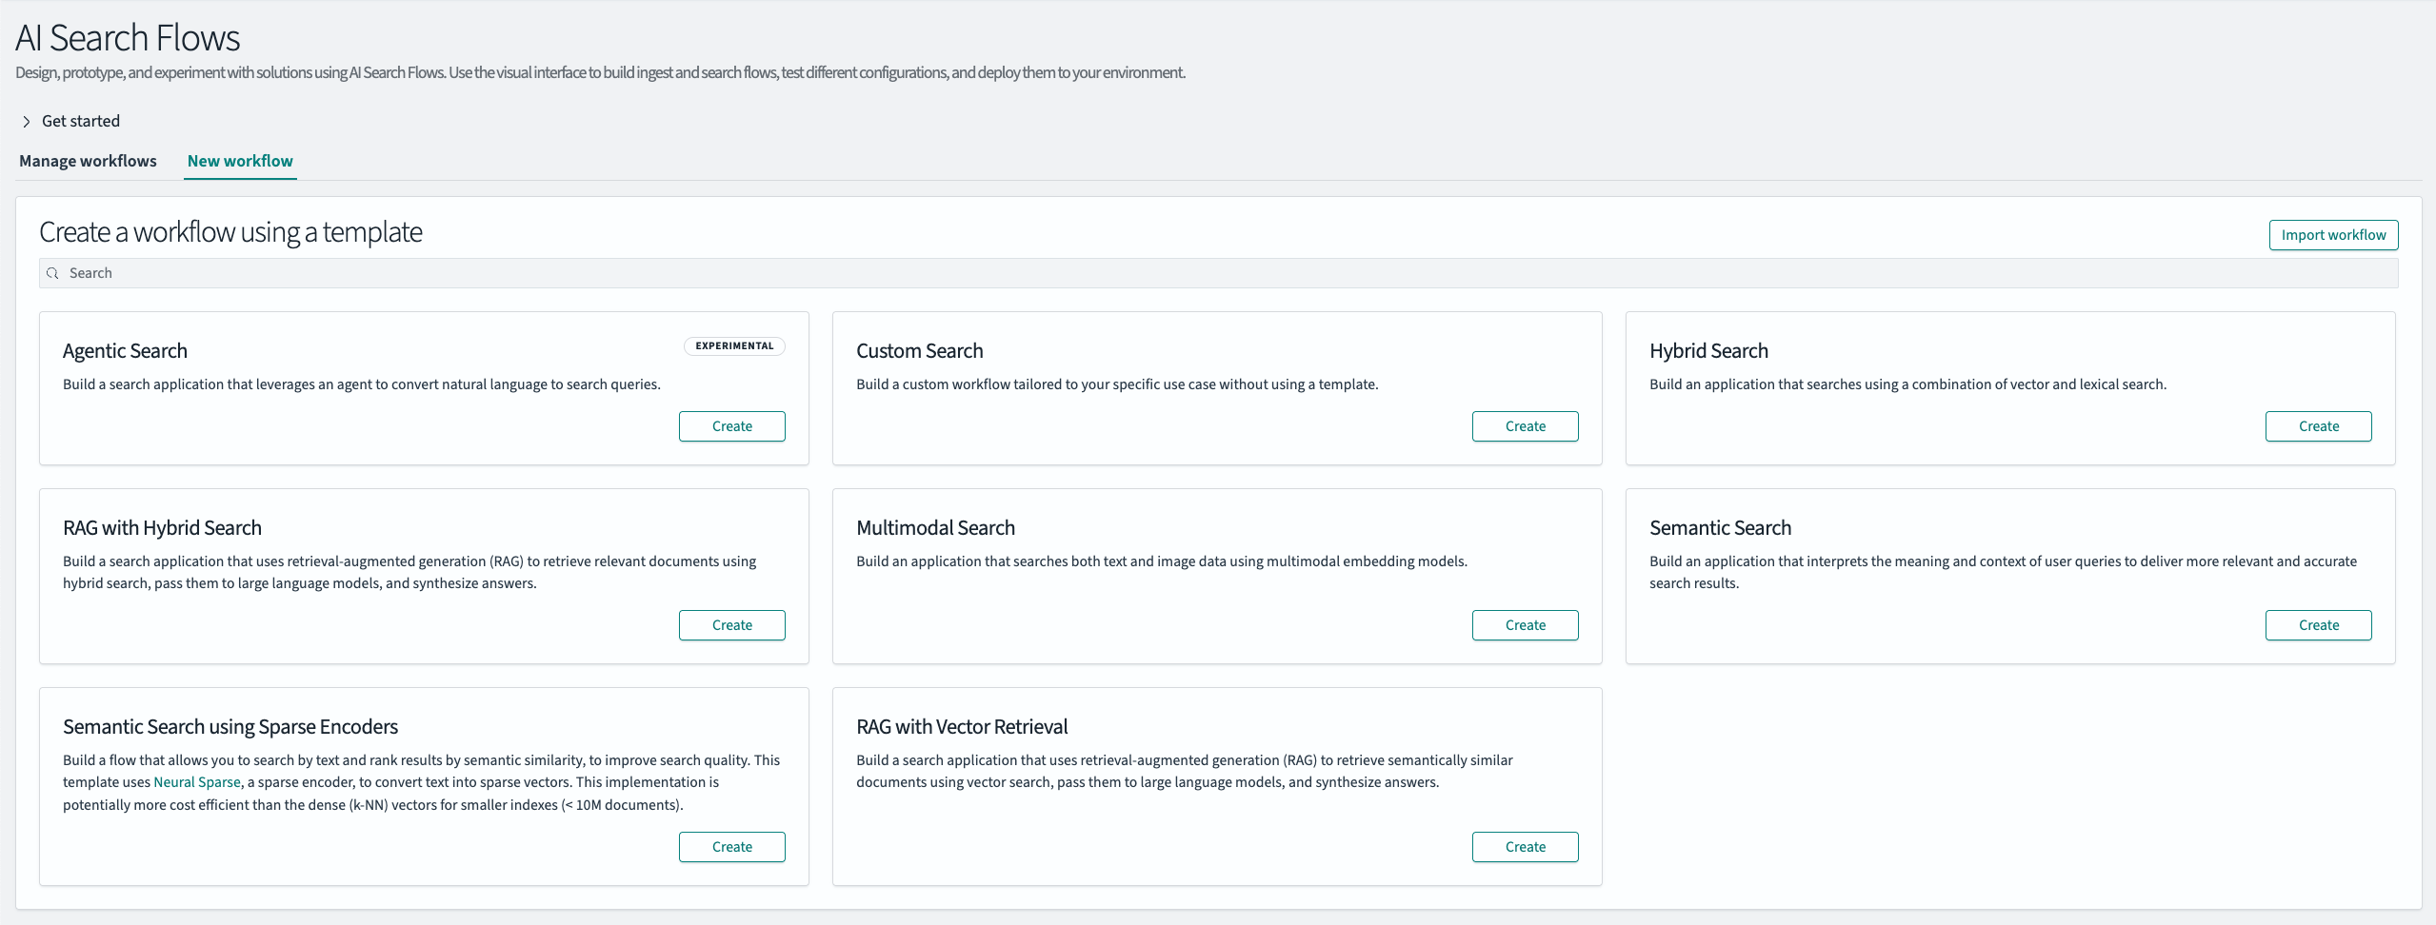Open the Neural Sparse documentation link
The height and width of the screenshot is (925, 2436).
pyautogui.click(x=197, y=781)
